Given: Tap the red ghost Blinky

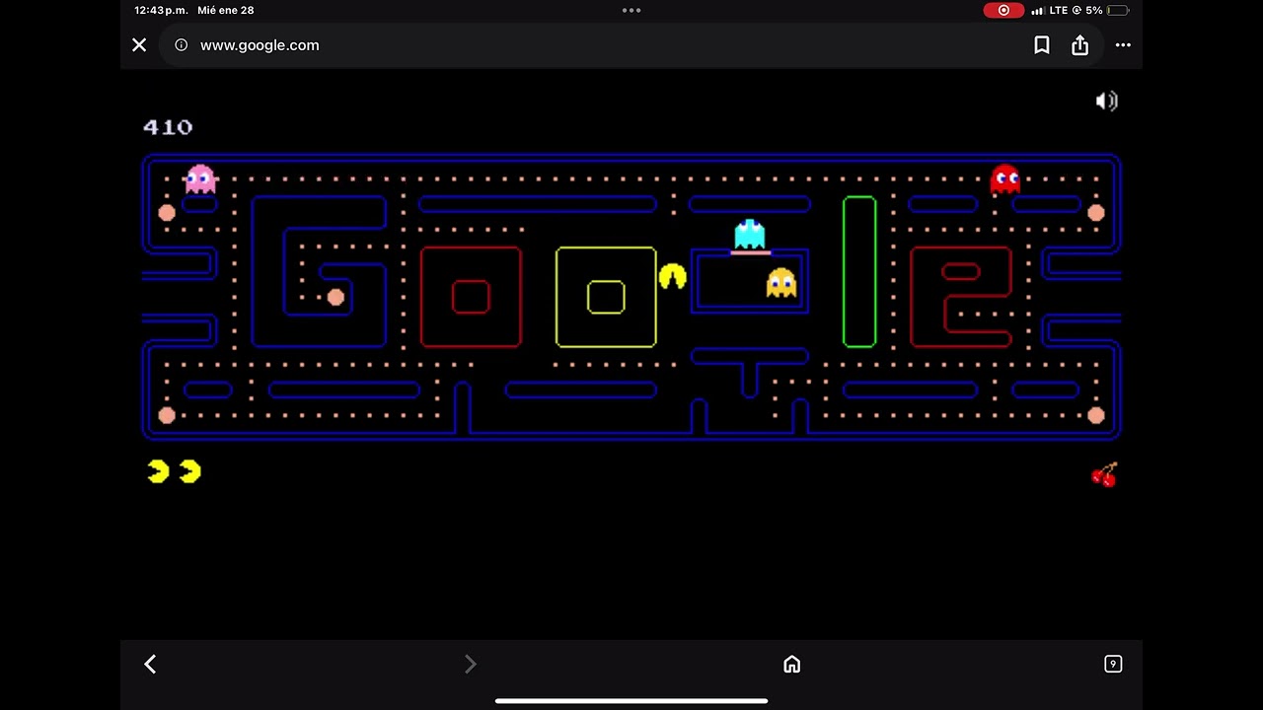Looking at the screenshot, I should (x=1005, y=178).
